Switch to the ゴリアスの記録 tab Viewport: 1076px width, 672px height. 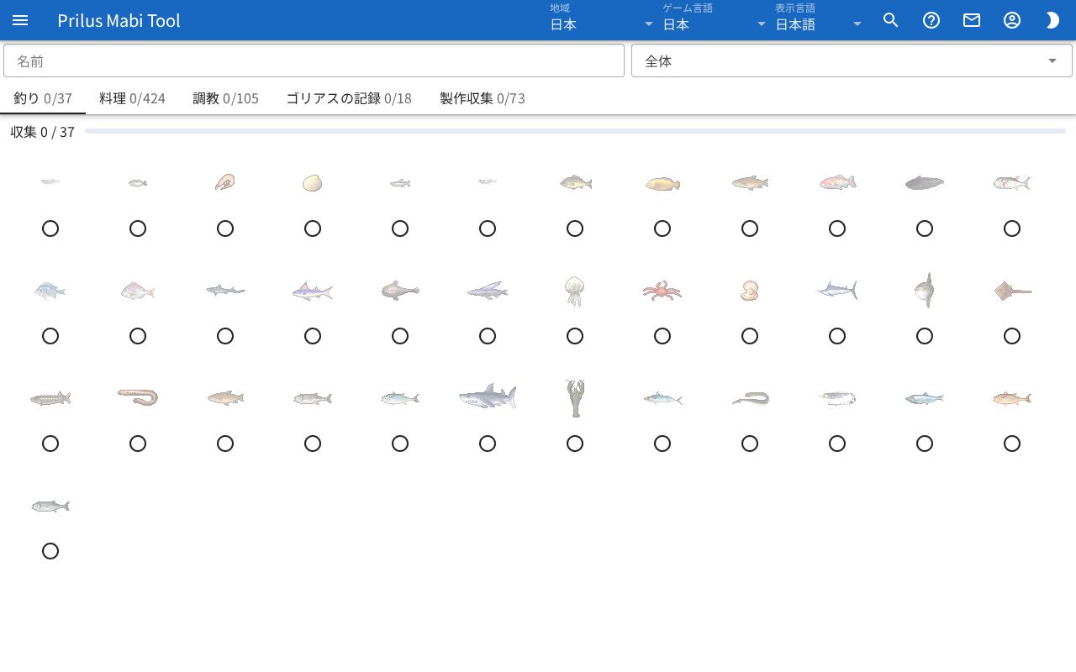click(349, 98)
